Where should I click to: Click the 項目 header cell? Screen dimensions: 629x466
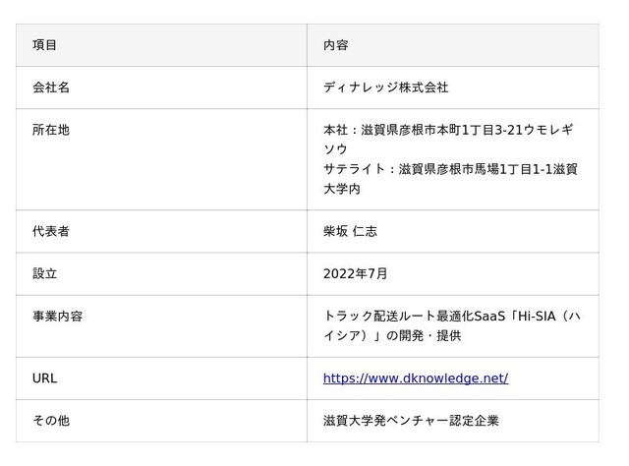click(161, 45)
